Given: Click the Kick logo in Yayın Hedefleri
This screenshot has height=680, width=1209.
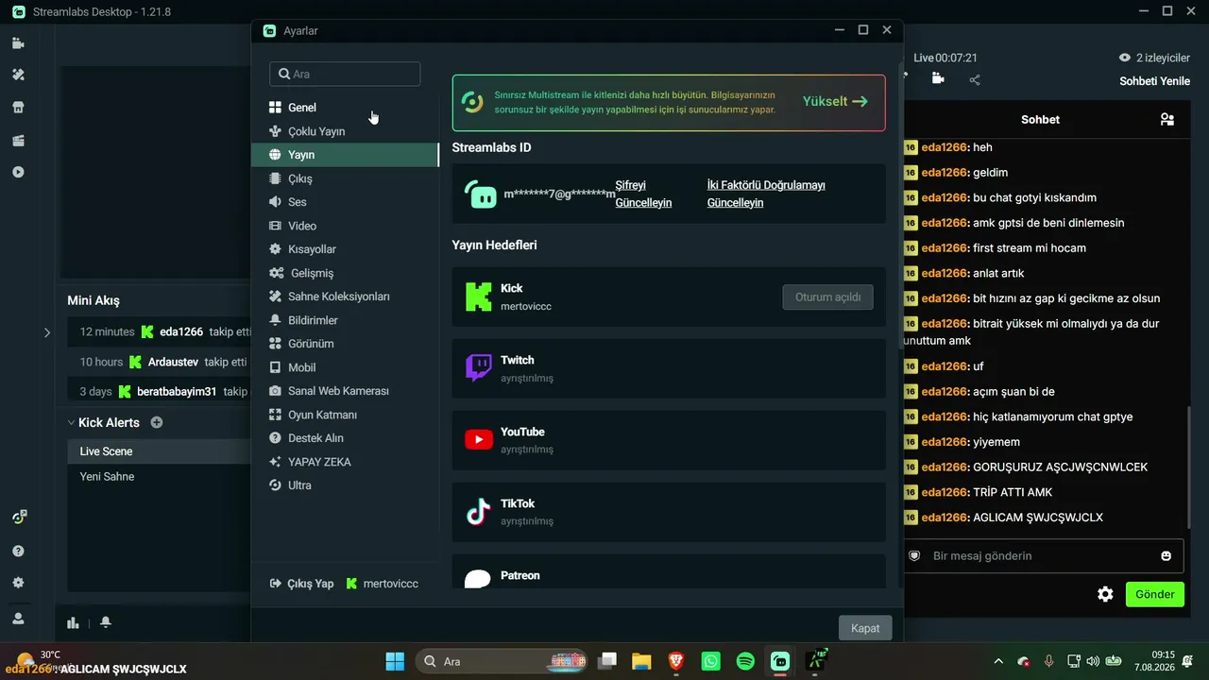Looking at the screenshot, I should (479, 297).
